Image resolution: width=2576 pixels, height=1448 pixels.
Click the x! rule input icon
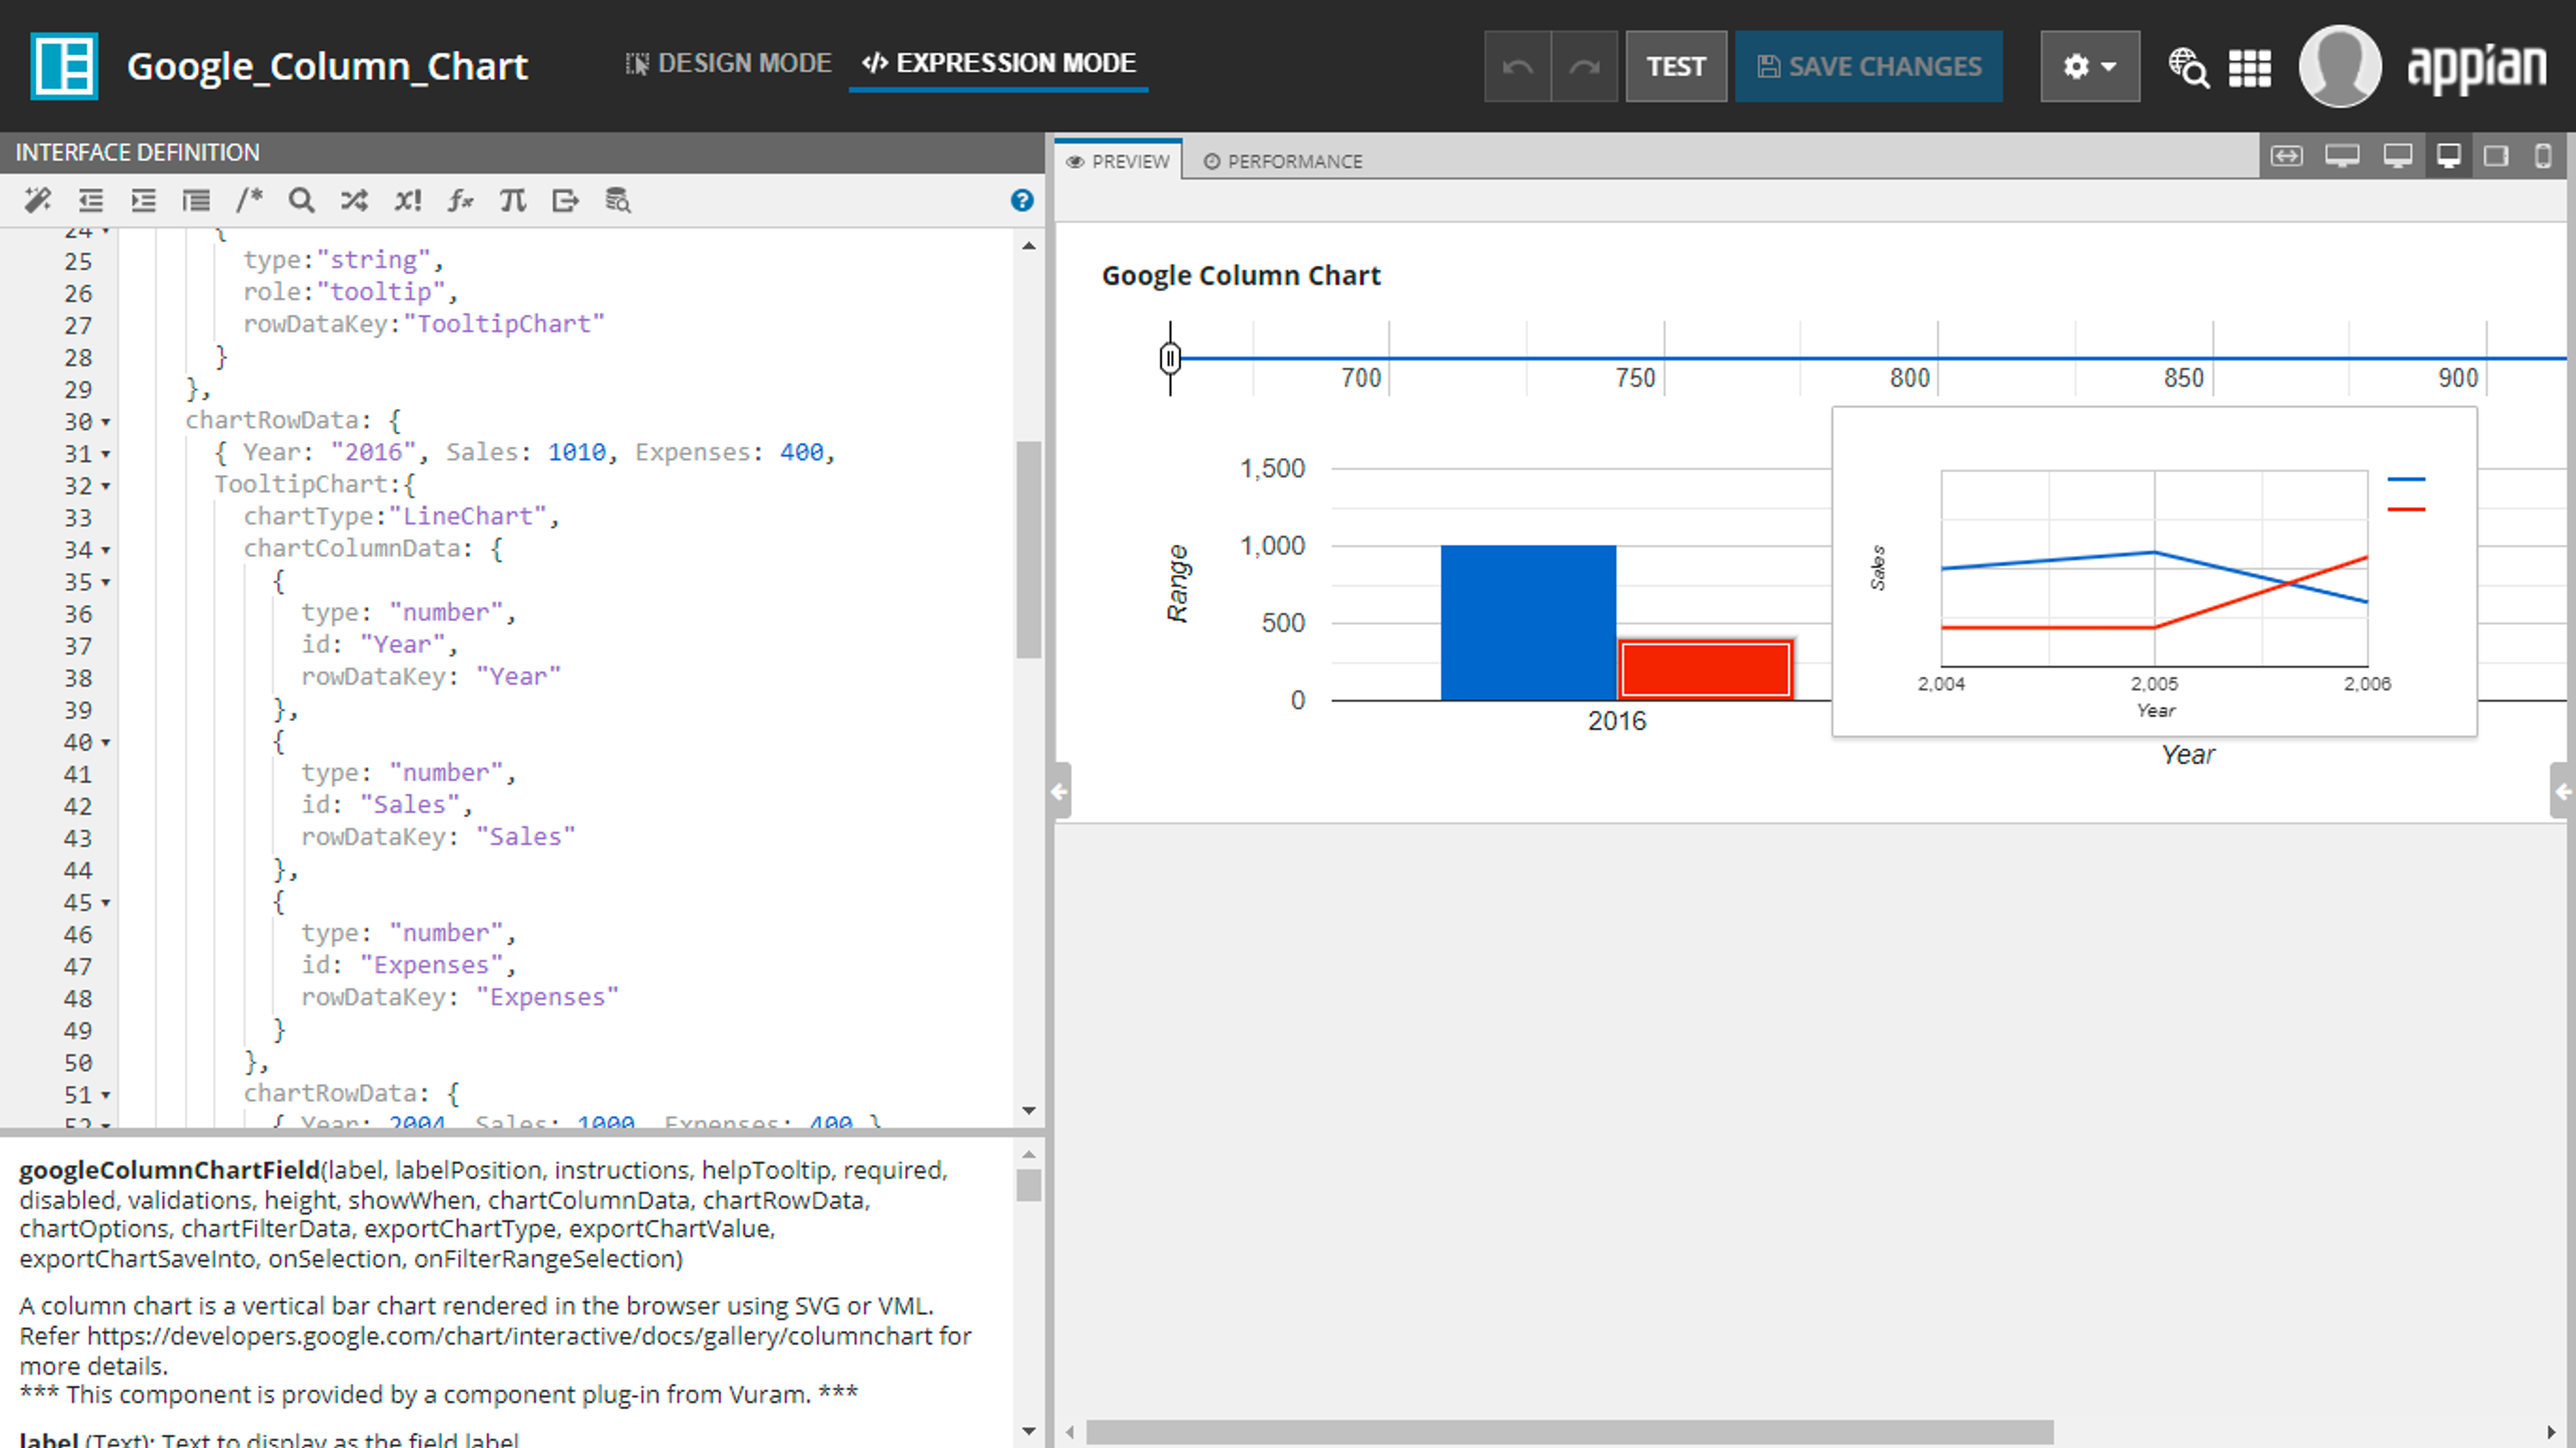tap(407, 201)
